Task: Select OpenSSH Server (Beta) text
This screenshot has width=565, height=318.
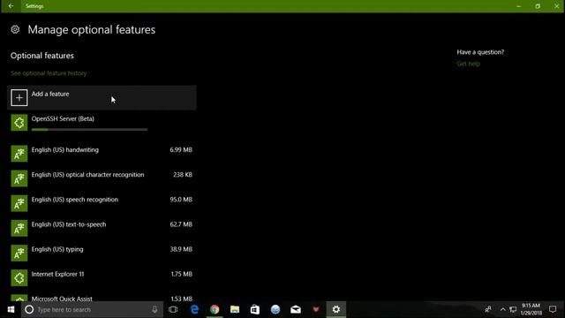Action: point(63,118)
